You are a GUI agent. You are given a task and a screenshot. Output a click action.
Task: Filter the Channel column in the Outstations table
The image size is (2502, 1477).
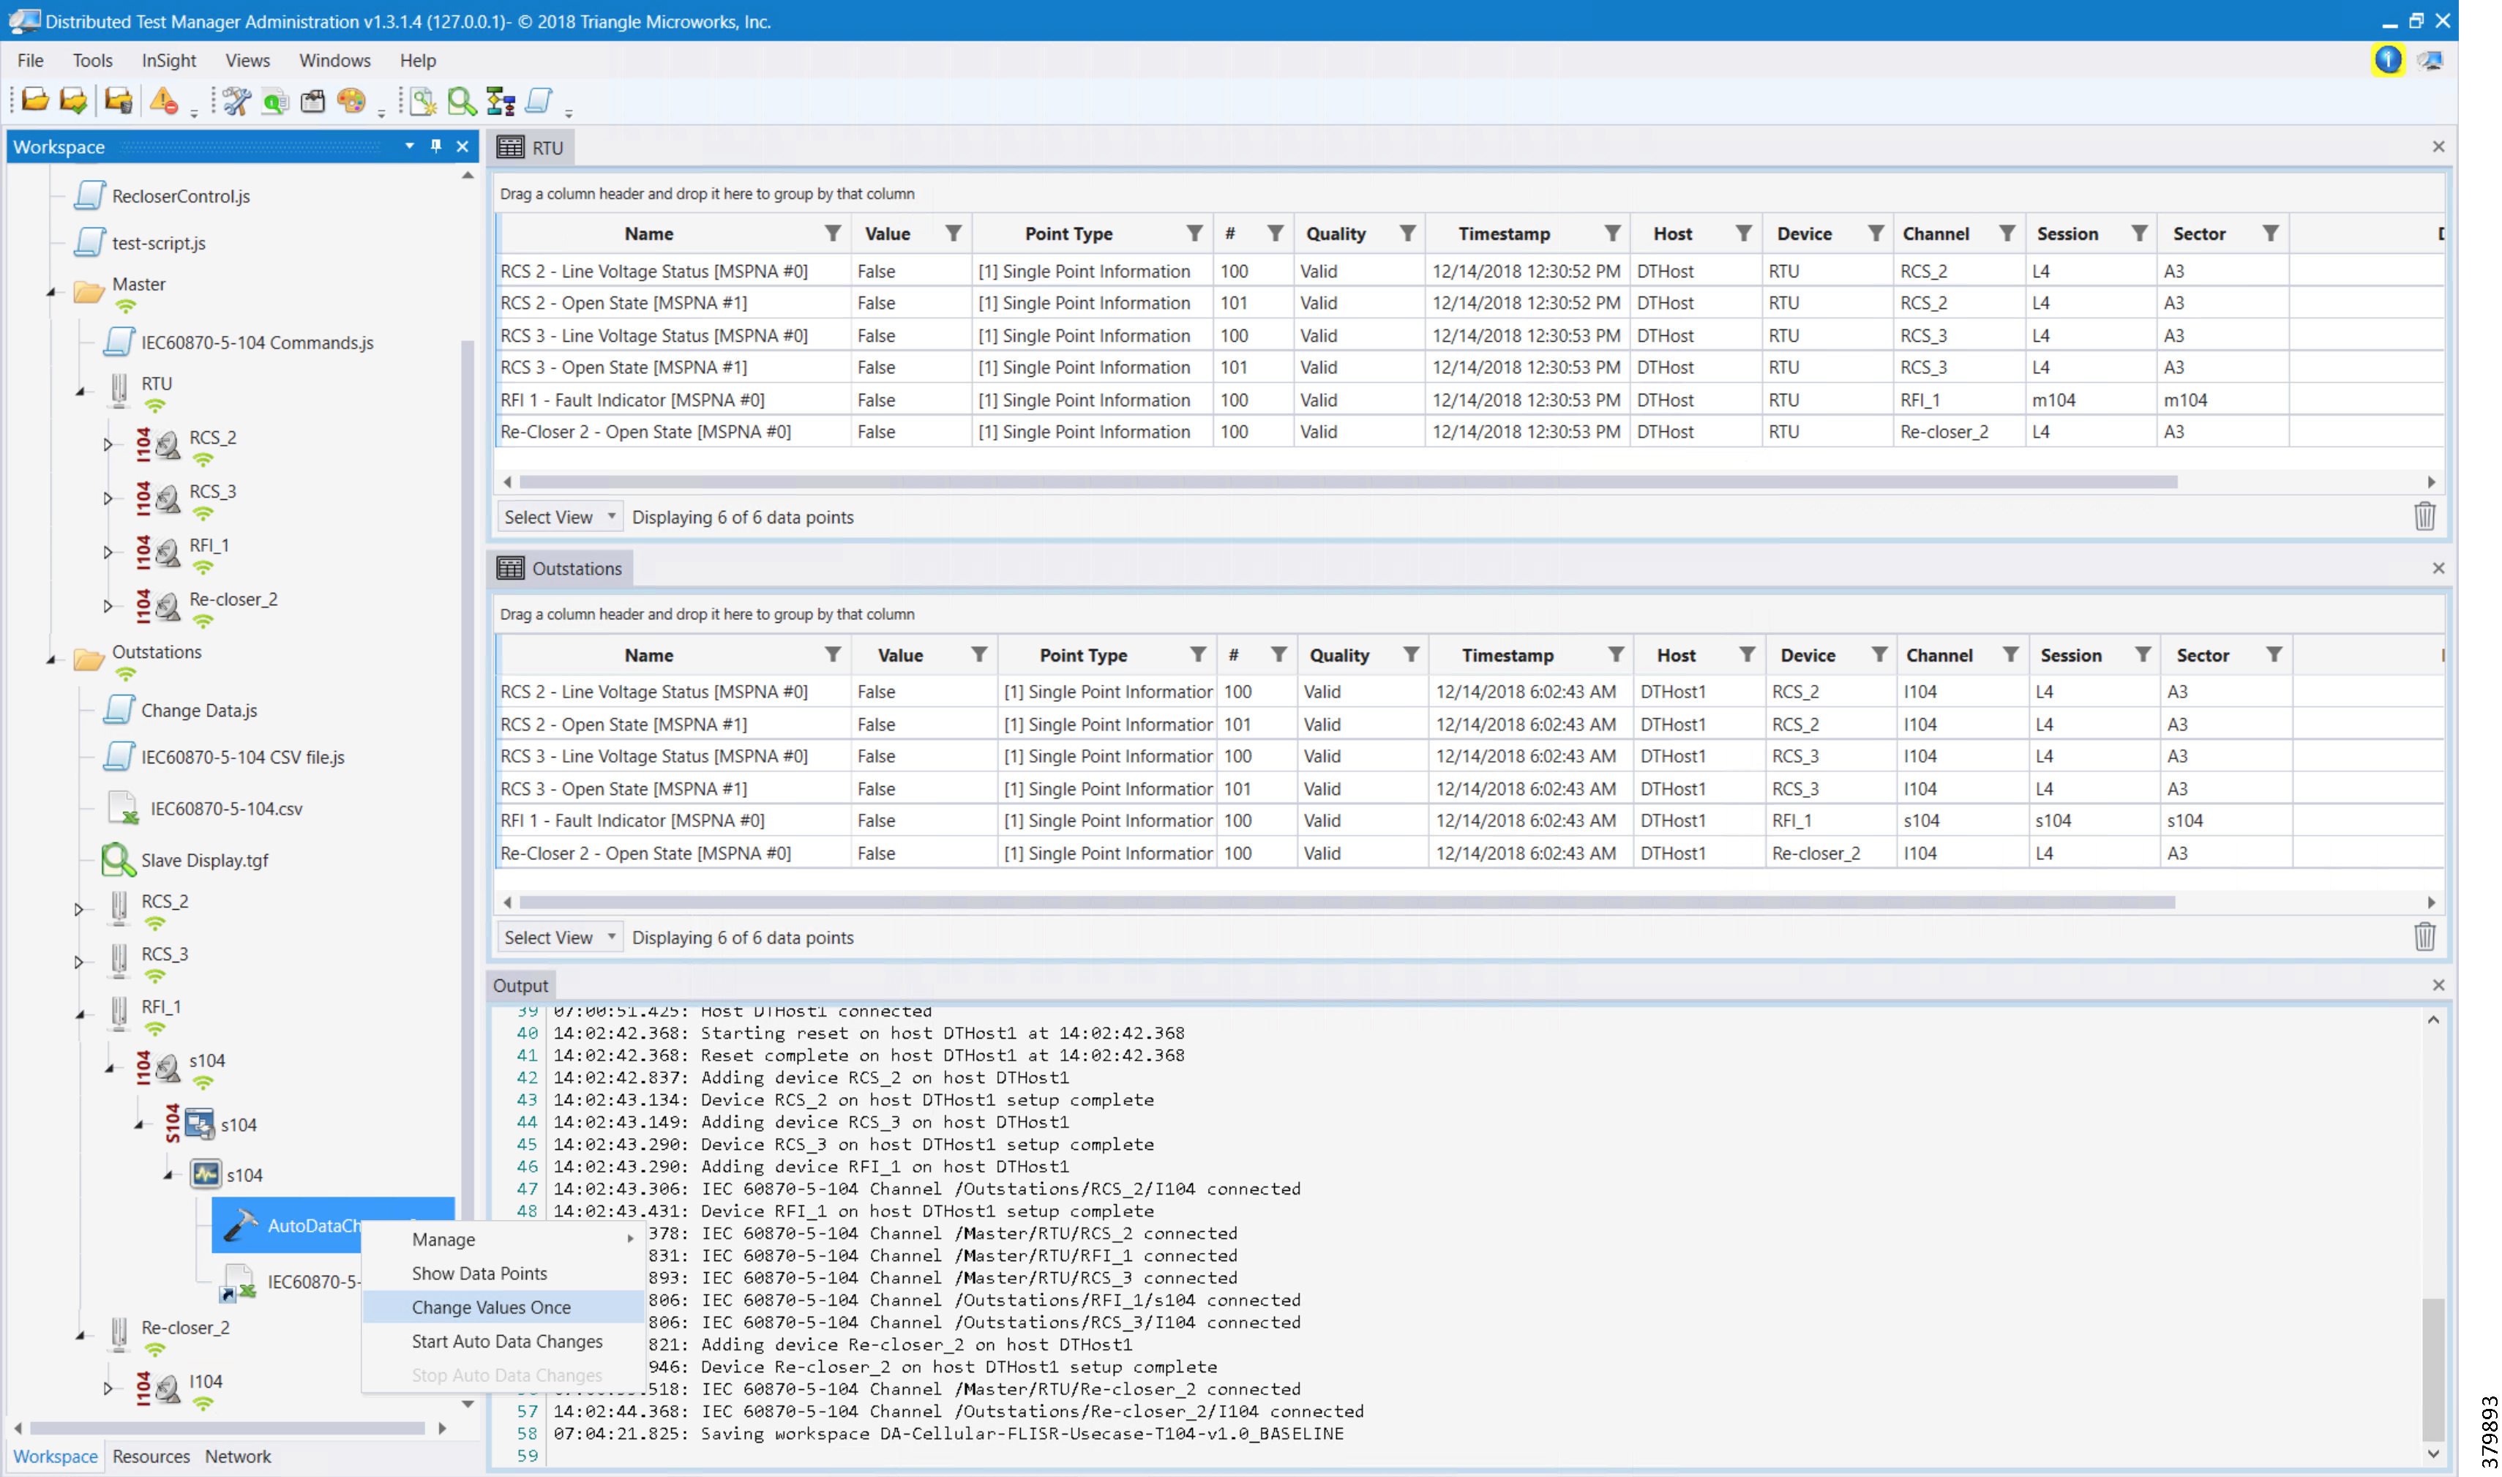click(x=2010, y=654)
